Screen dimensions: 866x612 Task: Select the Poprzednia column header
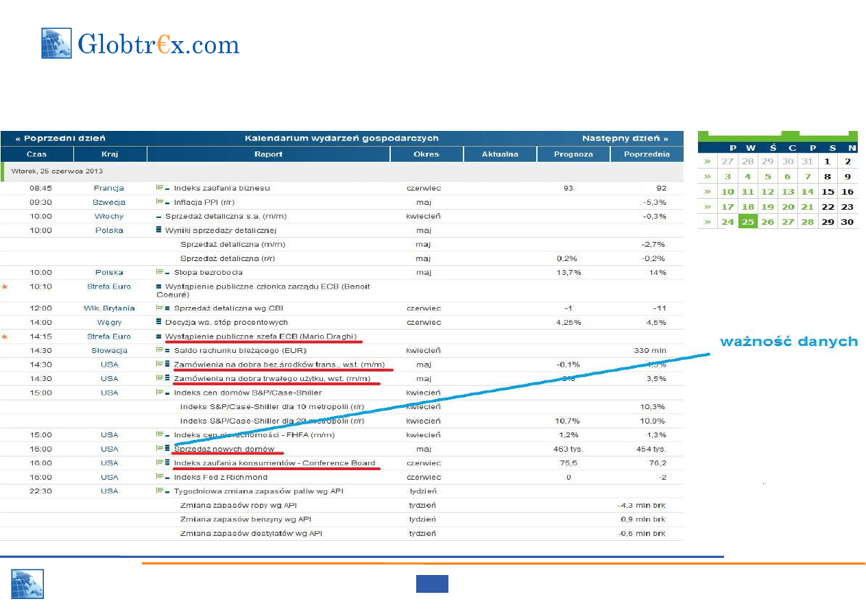(x=647, y=154)
